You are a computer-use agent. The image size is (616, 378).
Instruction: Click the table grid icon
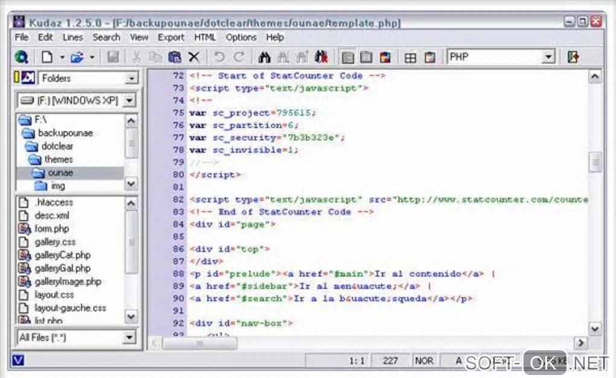pos(410,58)
